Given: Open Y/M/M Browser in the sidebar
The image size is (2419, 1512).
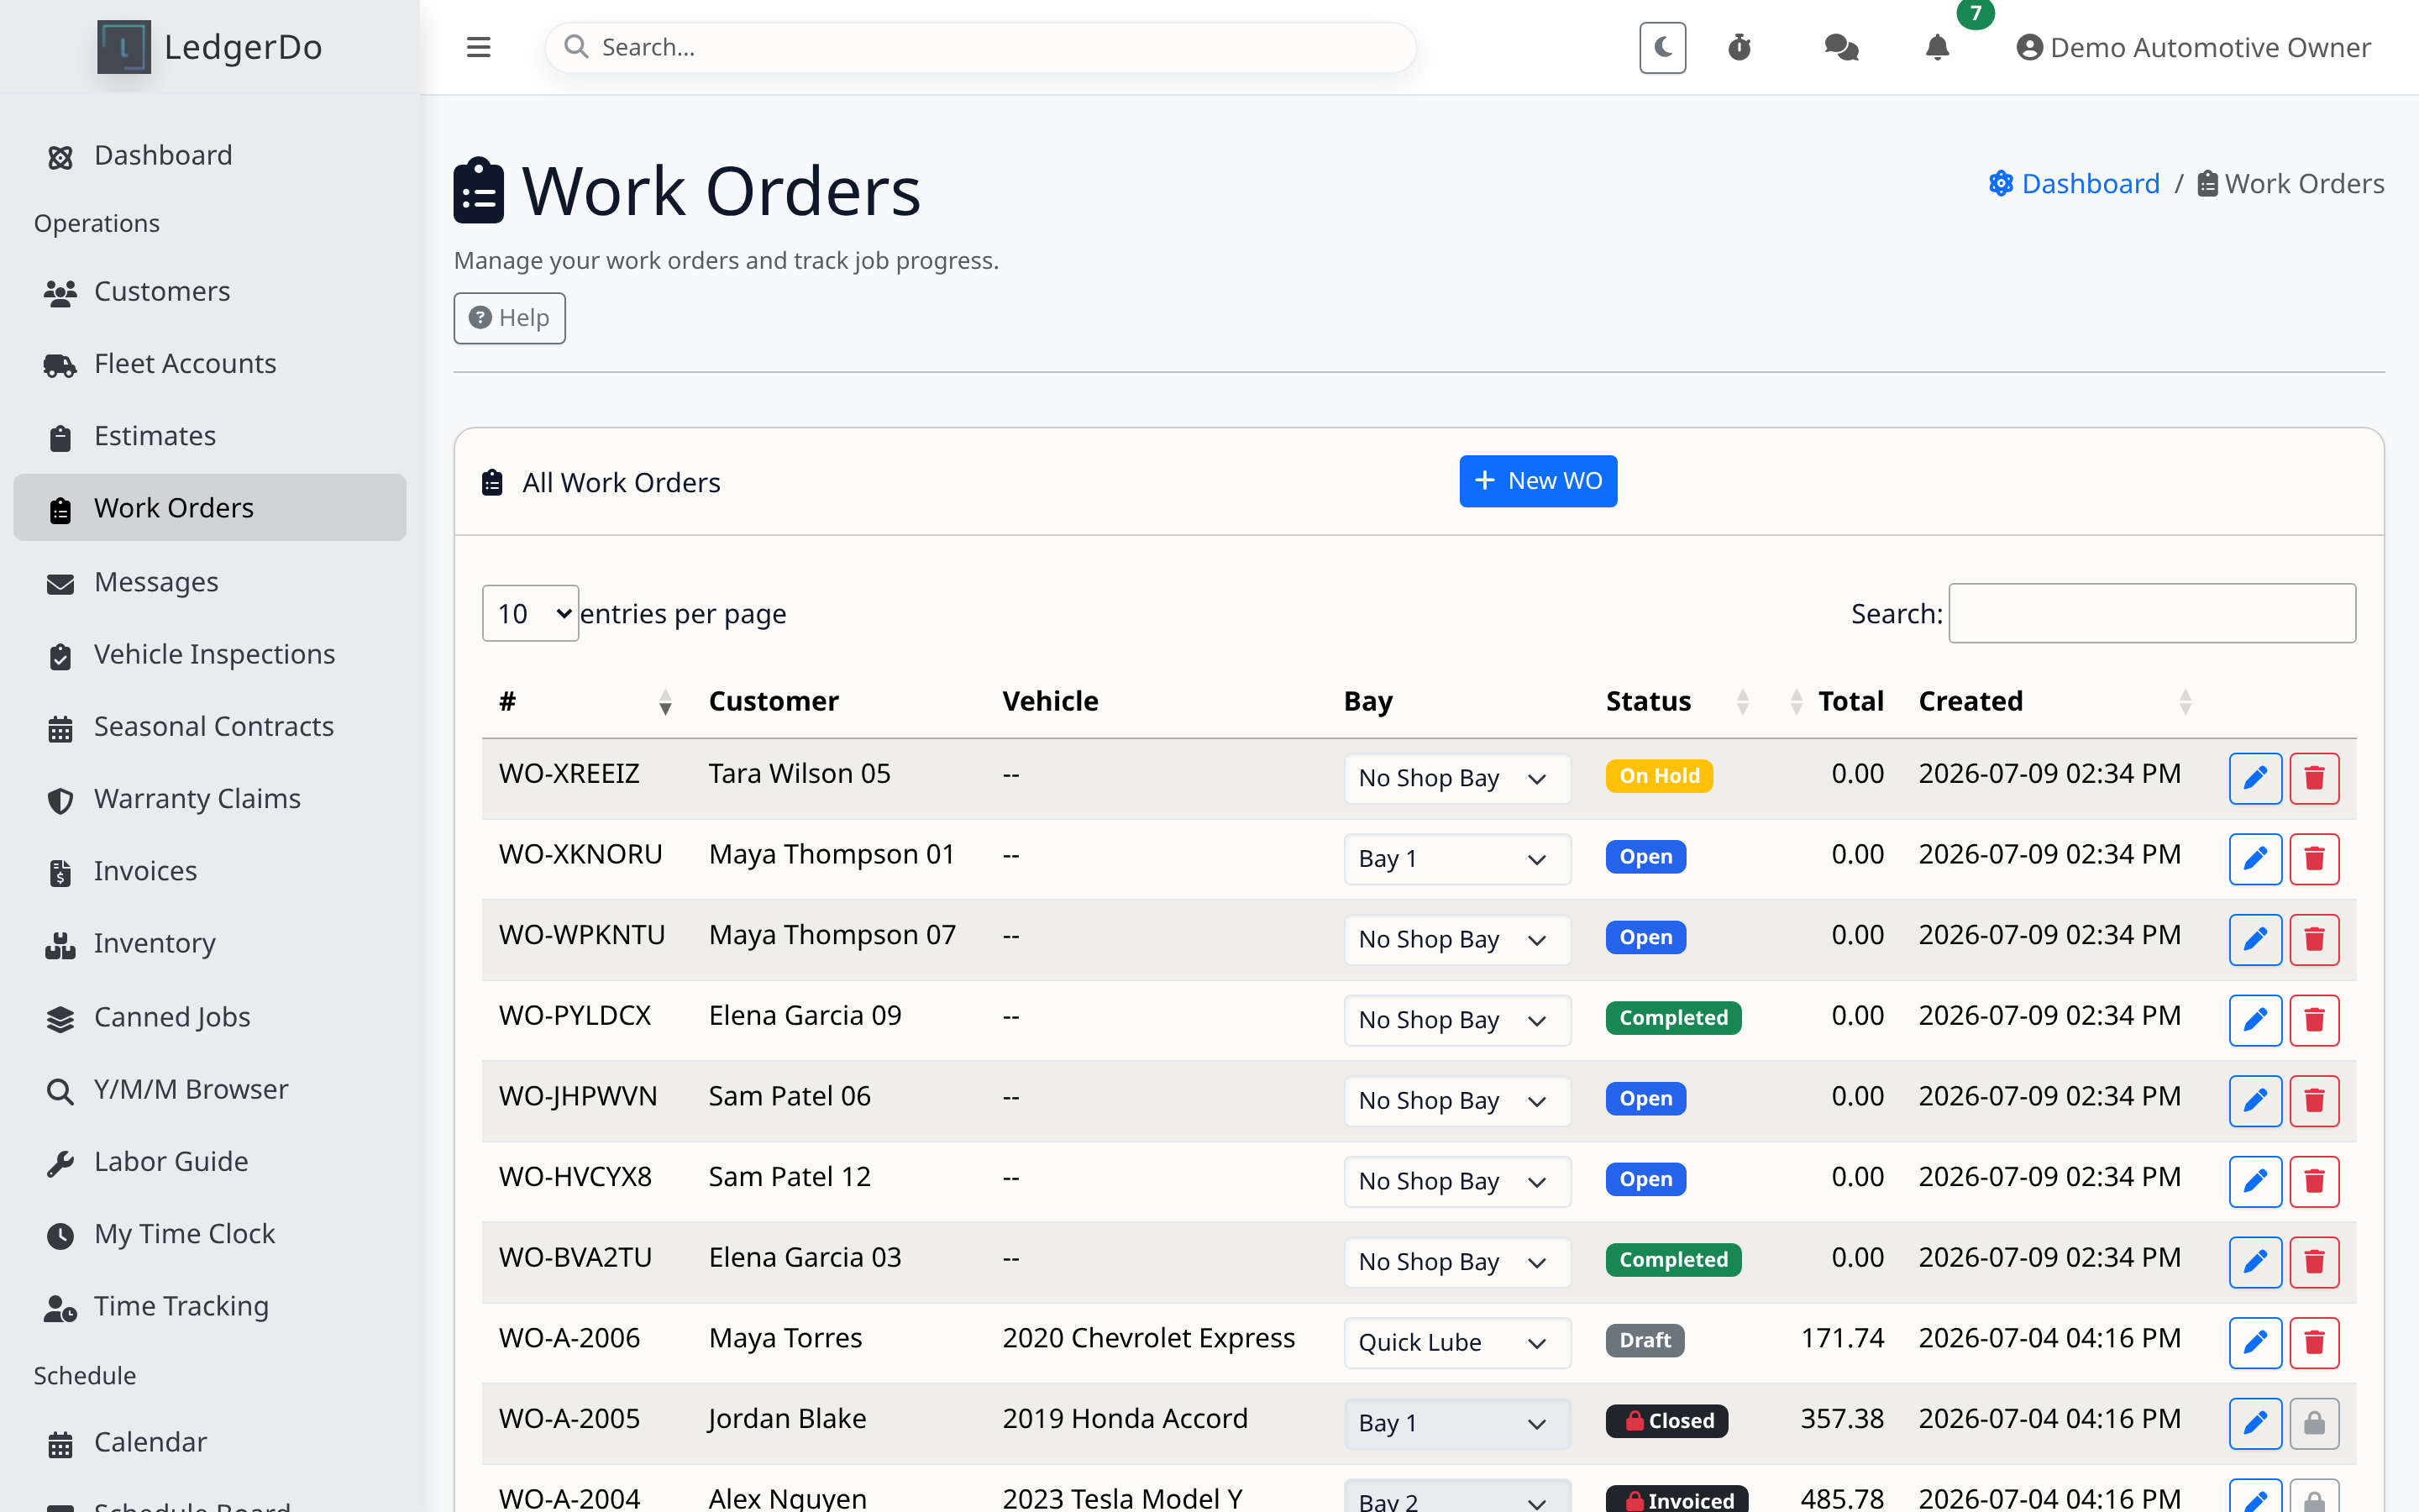Looking at the screenshot, I should [210, 1089].
